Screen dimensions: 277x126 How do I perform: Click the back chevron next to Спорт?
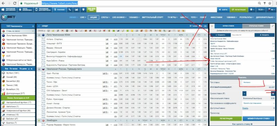pos(39,26)
